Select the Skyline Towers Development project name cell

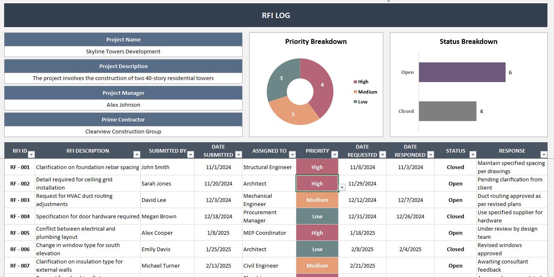coord(123,51)
